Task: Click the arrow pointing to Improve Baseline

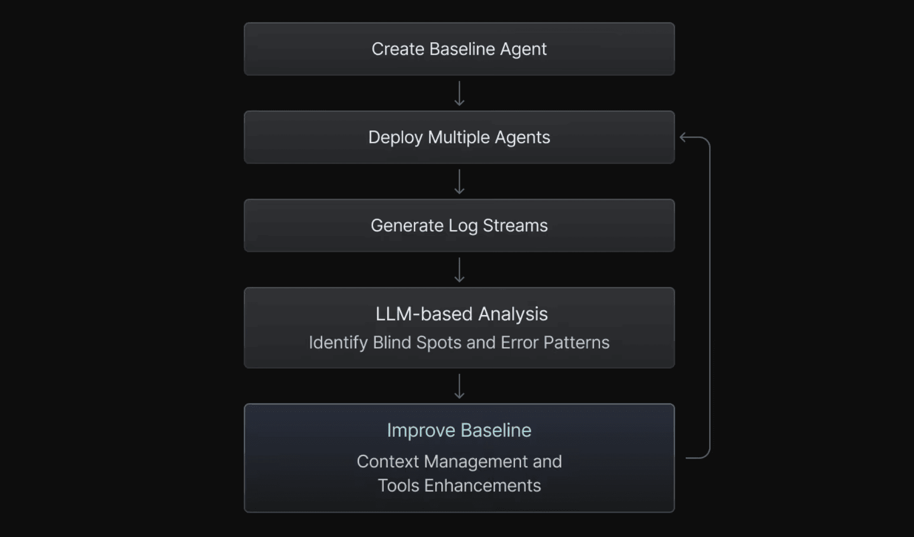Action: click(x=459, y=386)
